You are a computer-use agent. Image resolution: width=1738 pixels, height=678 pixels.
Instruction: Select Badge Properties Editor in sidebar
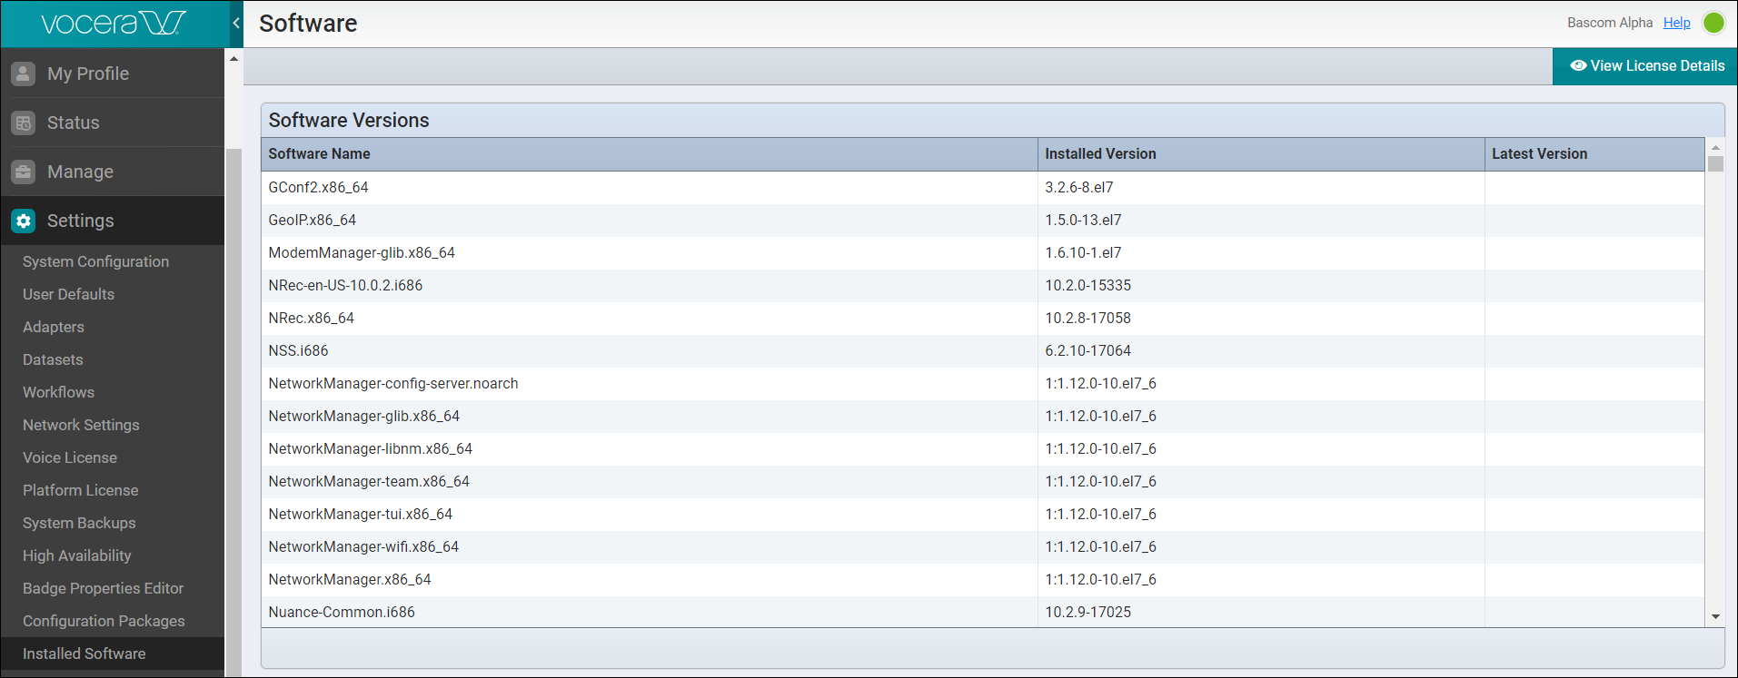(x=103, y=588)
